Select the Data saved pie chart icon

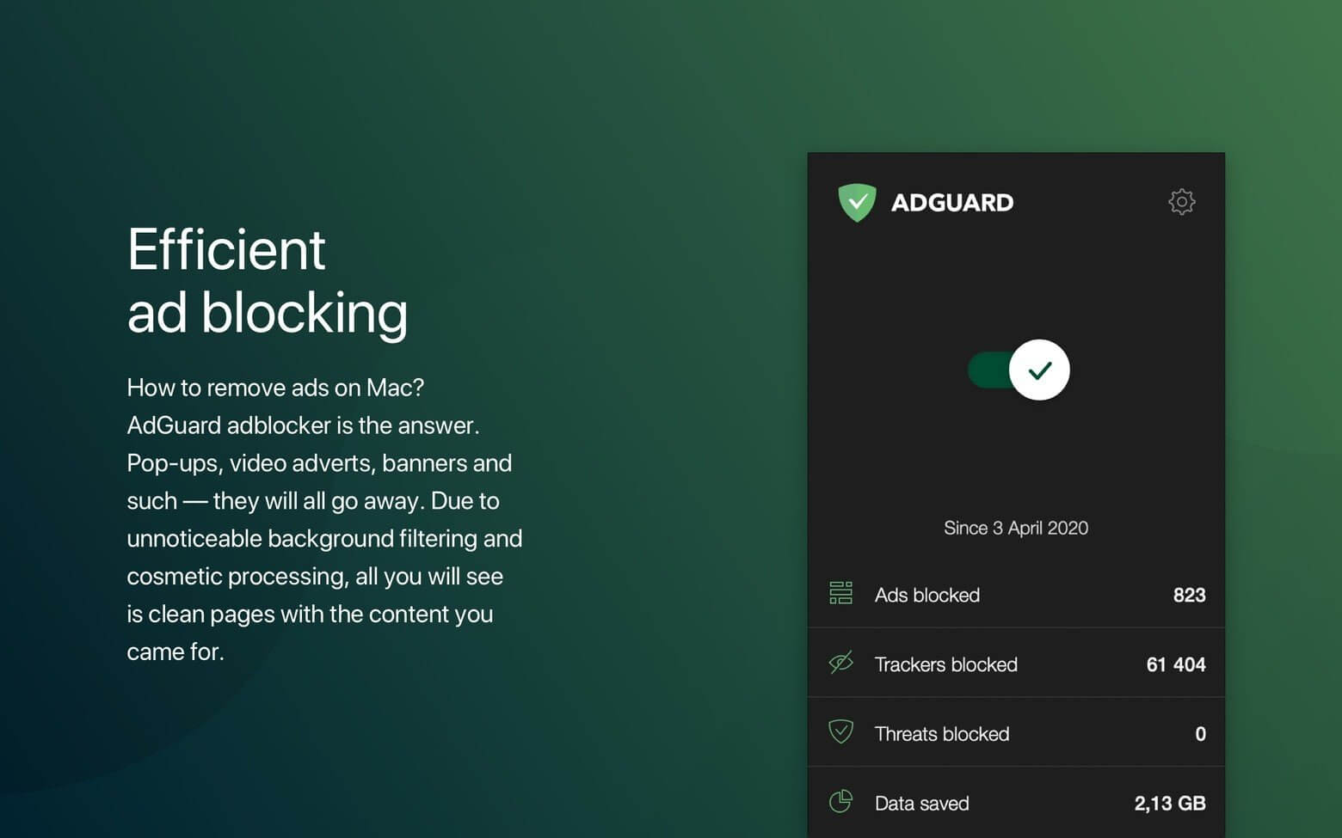click(x=840, y=802)
